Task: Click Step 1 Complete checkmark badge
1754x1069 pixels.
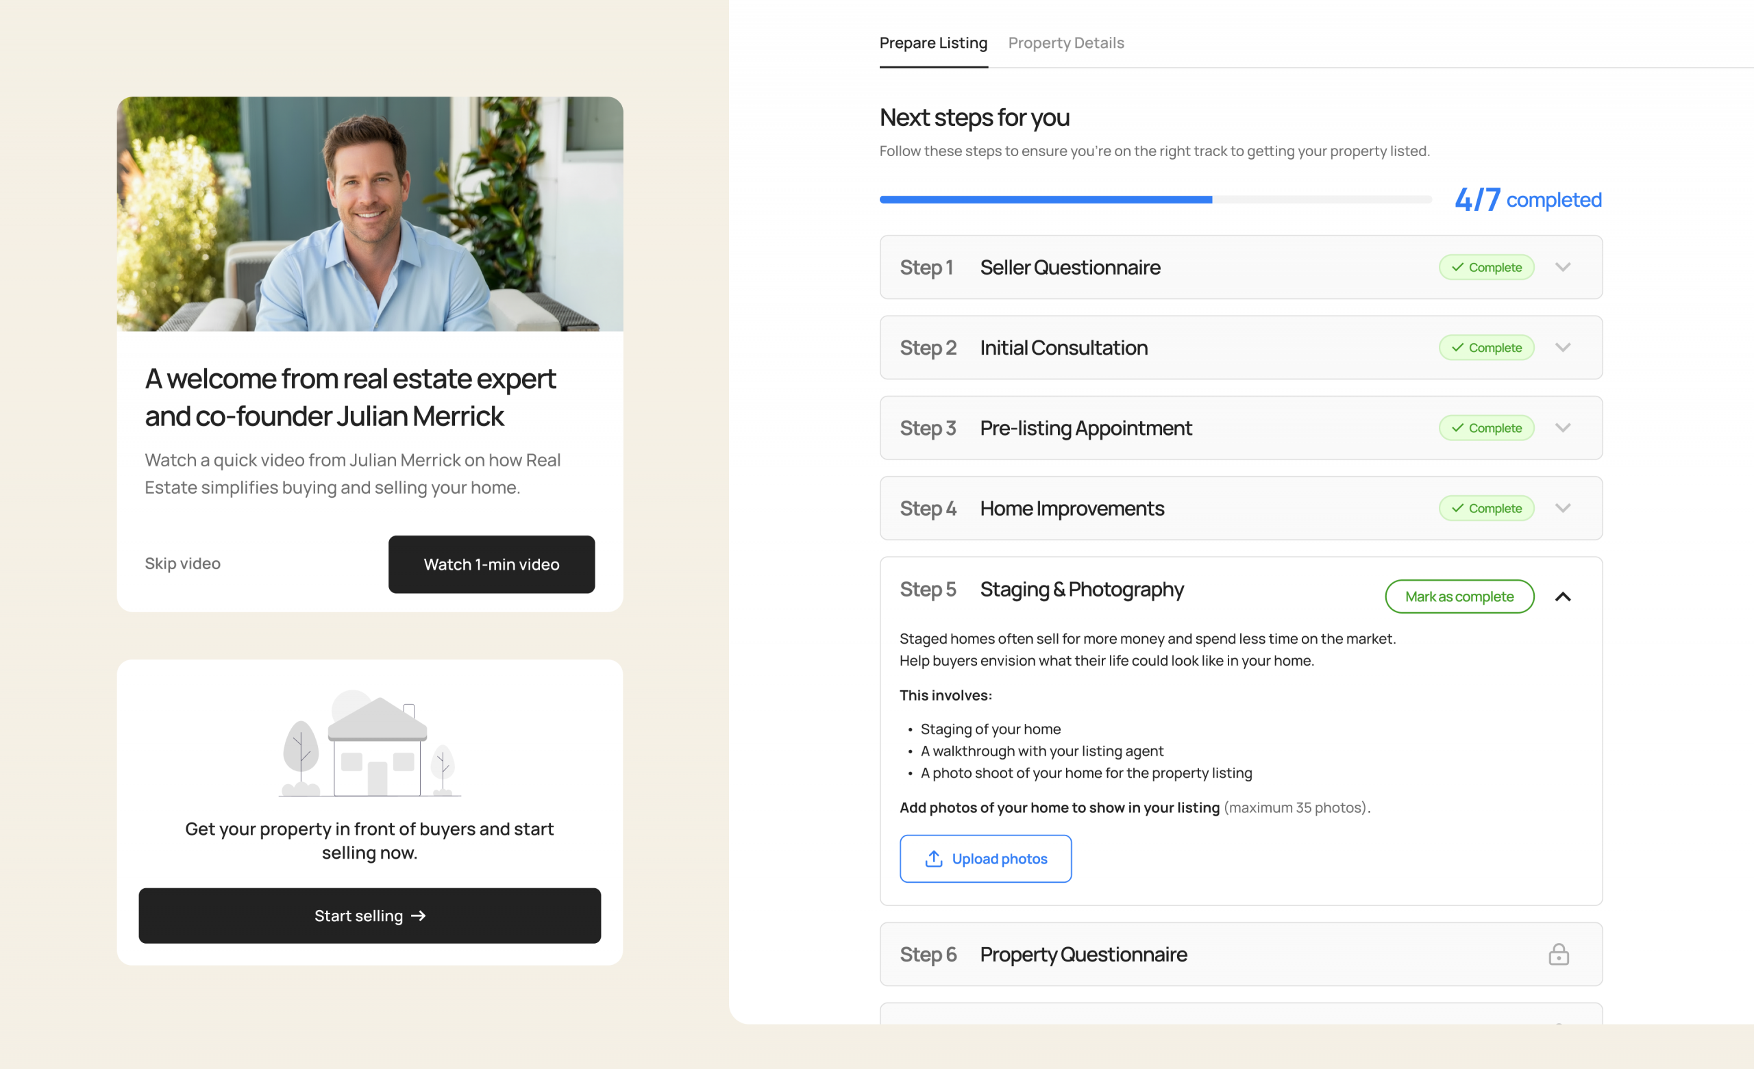Action: 1485,267
